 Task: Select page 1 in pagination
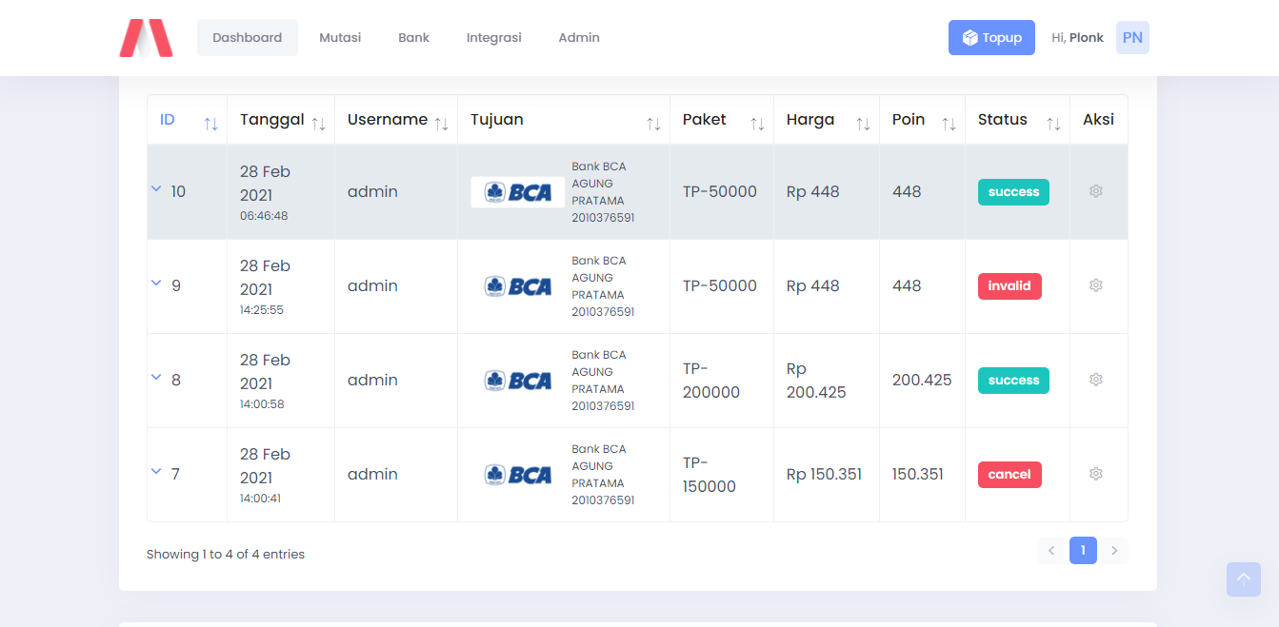click(x=1083, y=550)
